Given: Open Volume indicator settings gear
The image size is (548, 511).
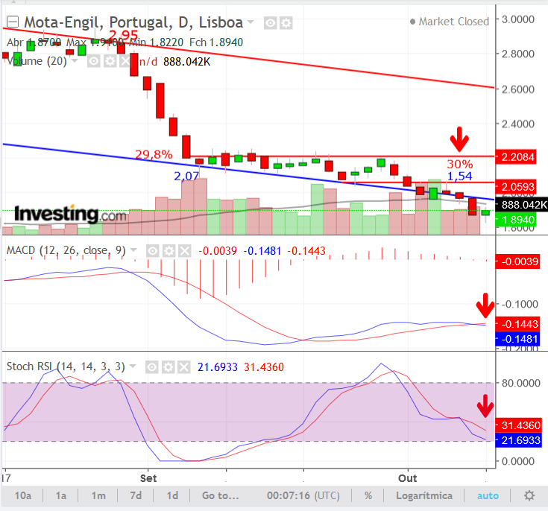Looking at the screenshot, I should [x=110, y=62].
